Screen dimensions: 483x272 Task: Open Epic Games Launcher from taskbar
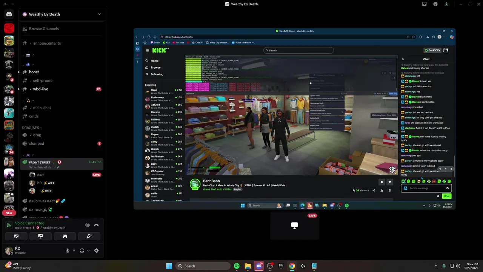[281, 266]
